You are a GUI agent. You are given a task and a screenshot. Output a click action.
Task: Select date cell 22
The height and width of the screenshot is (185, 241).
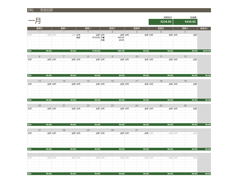[88, 106]
